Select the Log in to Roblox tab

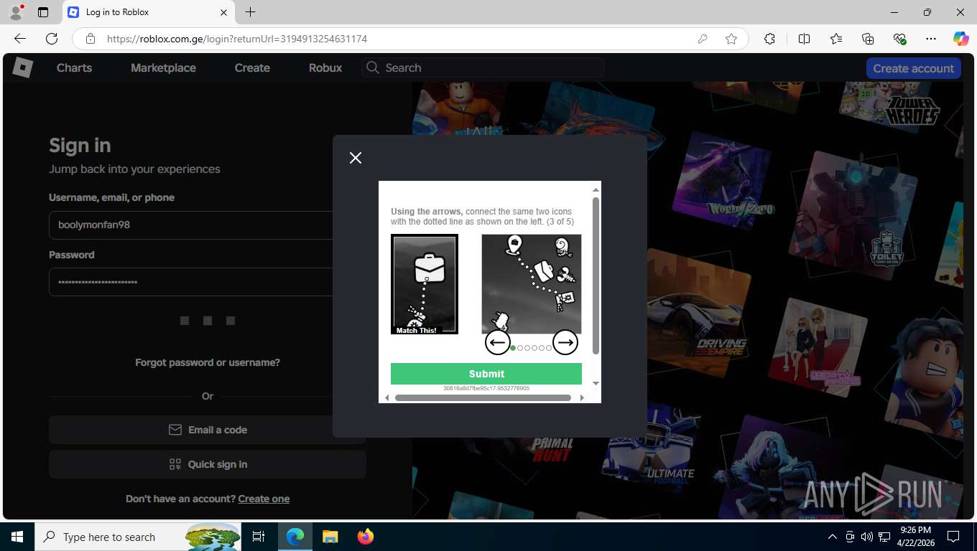[149, 12]
